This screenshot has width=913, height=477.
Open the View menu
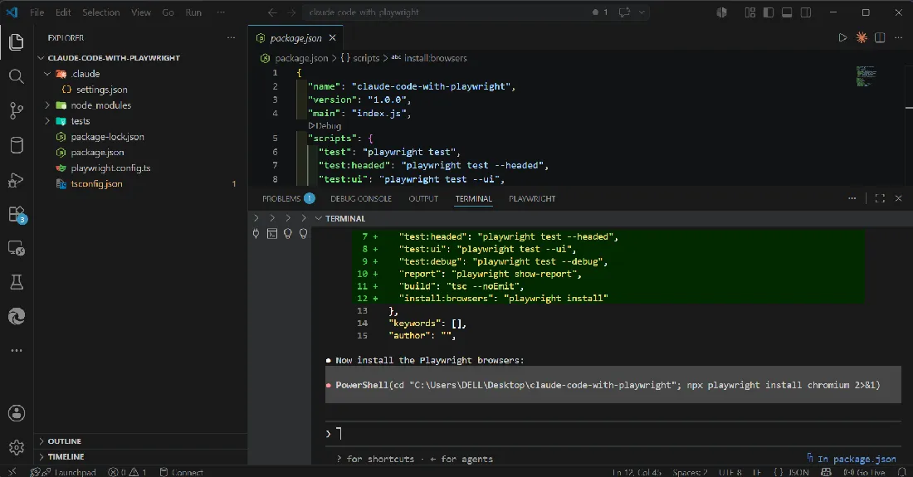(x=141, y=12)
